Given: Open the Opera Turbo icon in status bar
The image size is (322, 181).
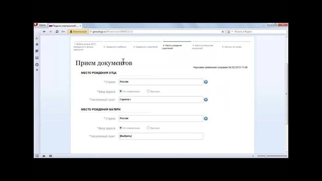Looking at the screenshot, I should click(51, 156).
